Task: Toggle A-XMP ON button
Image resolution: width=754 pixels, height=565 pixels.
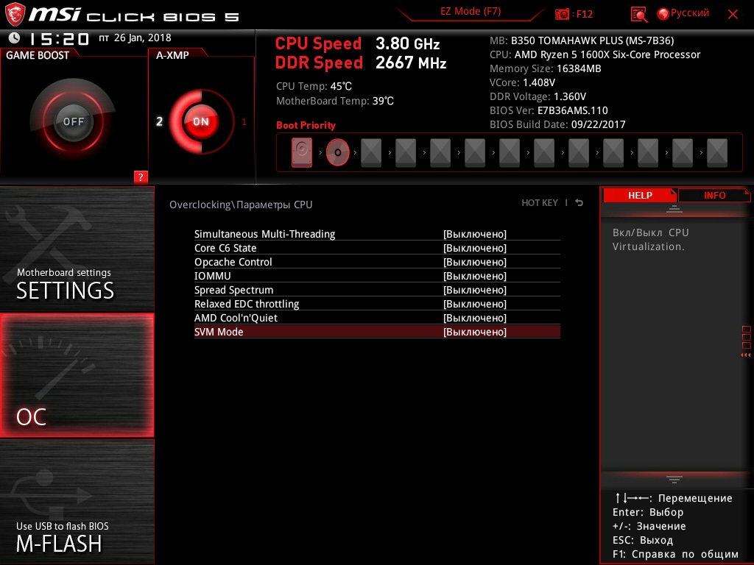Action: pos(201,121)
